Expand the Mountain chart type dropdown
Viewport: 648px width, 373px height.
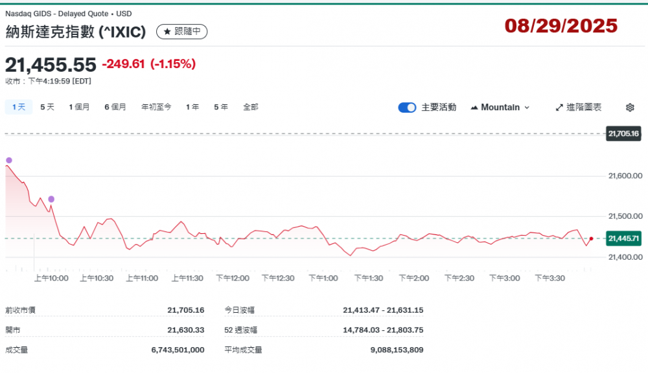point(500,107)
